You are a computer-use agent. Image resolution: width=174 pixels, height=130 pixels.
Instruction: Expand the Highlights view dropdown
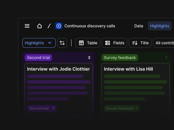(39, 43)
